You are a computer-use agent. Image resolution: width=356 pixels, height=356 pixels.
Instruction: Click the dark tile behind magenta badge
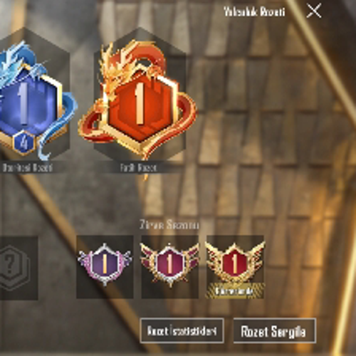[x=170, y=267]
